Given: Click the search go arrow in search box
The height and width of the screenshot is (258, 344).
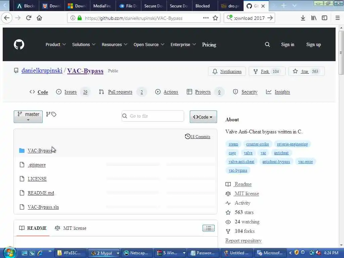Looking at the screenshot, I should (270, 18).
